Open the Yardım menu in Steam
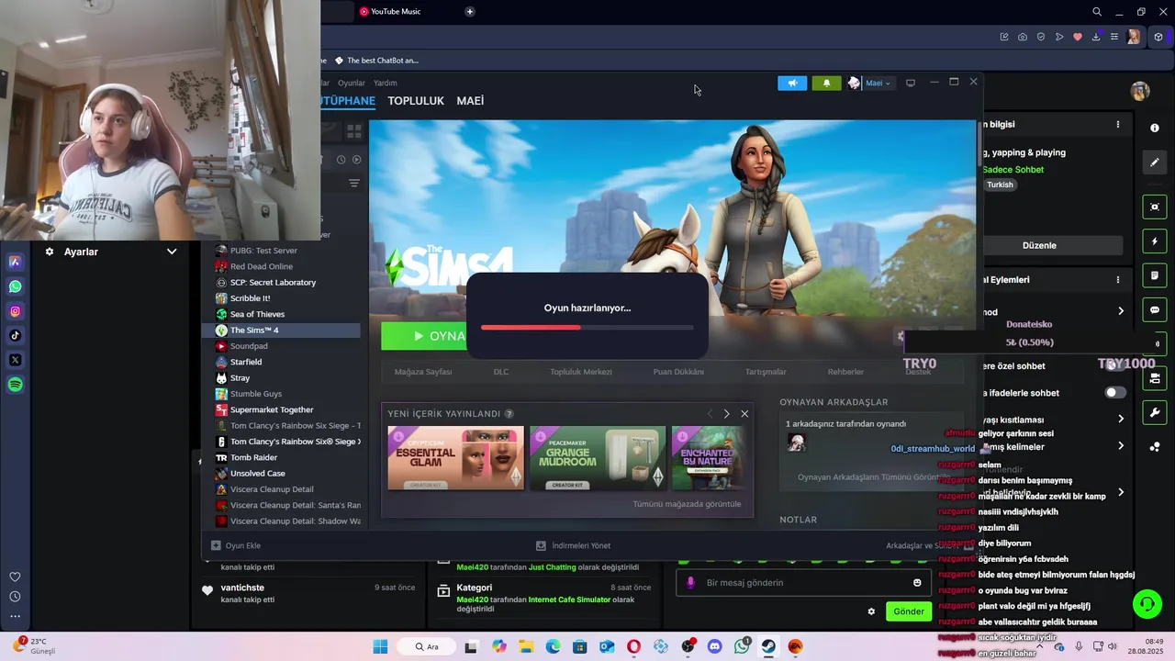The image size is (1175, 661). (386, 83)
